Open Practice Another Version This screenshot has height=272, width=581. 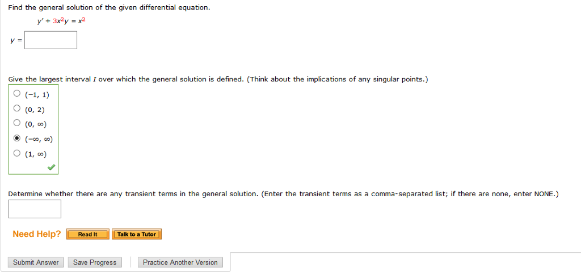180,262
